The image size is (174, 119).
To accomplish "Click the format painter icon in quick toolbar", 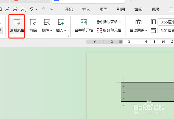I will (x=7, y=9).
